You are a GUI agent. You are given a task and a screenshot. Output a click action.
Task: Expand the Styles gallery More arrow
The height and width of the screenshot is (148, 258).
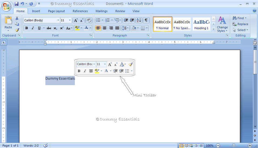(x=213, y=29)
